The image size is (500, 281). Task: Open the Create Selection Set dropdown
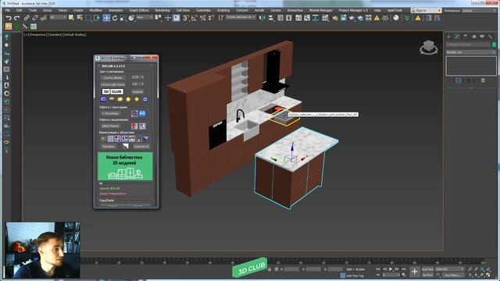pos(241,17)
